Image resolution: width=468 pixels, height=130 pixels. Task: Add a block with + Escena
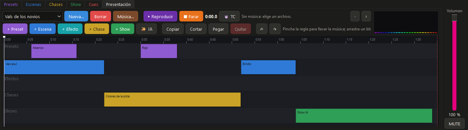[42, 29]
